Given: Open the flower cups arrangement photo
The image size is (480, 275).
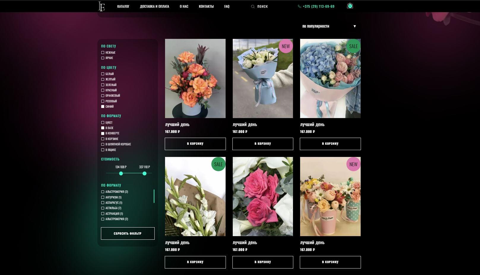Looking at the screenshot, I should click(330, 196).
